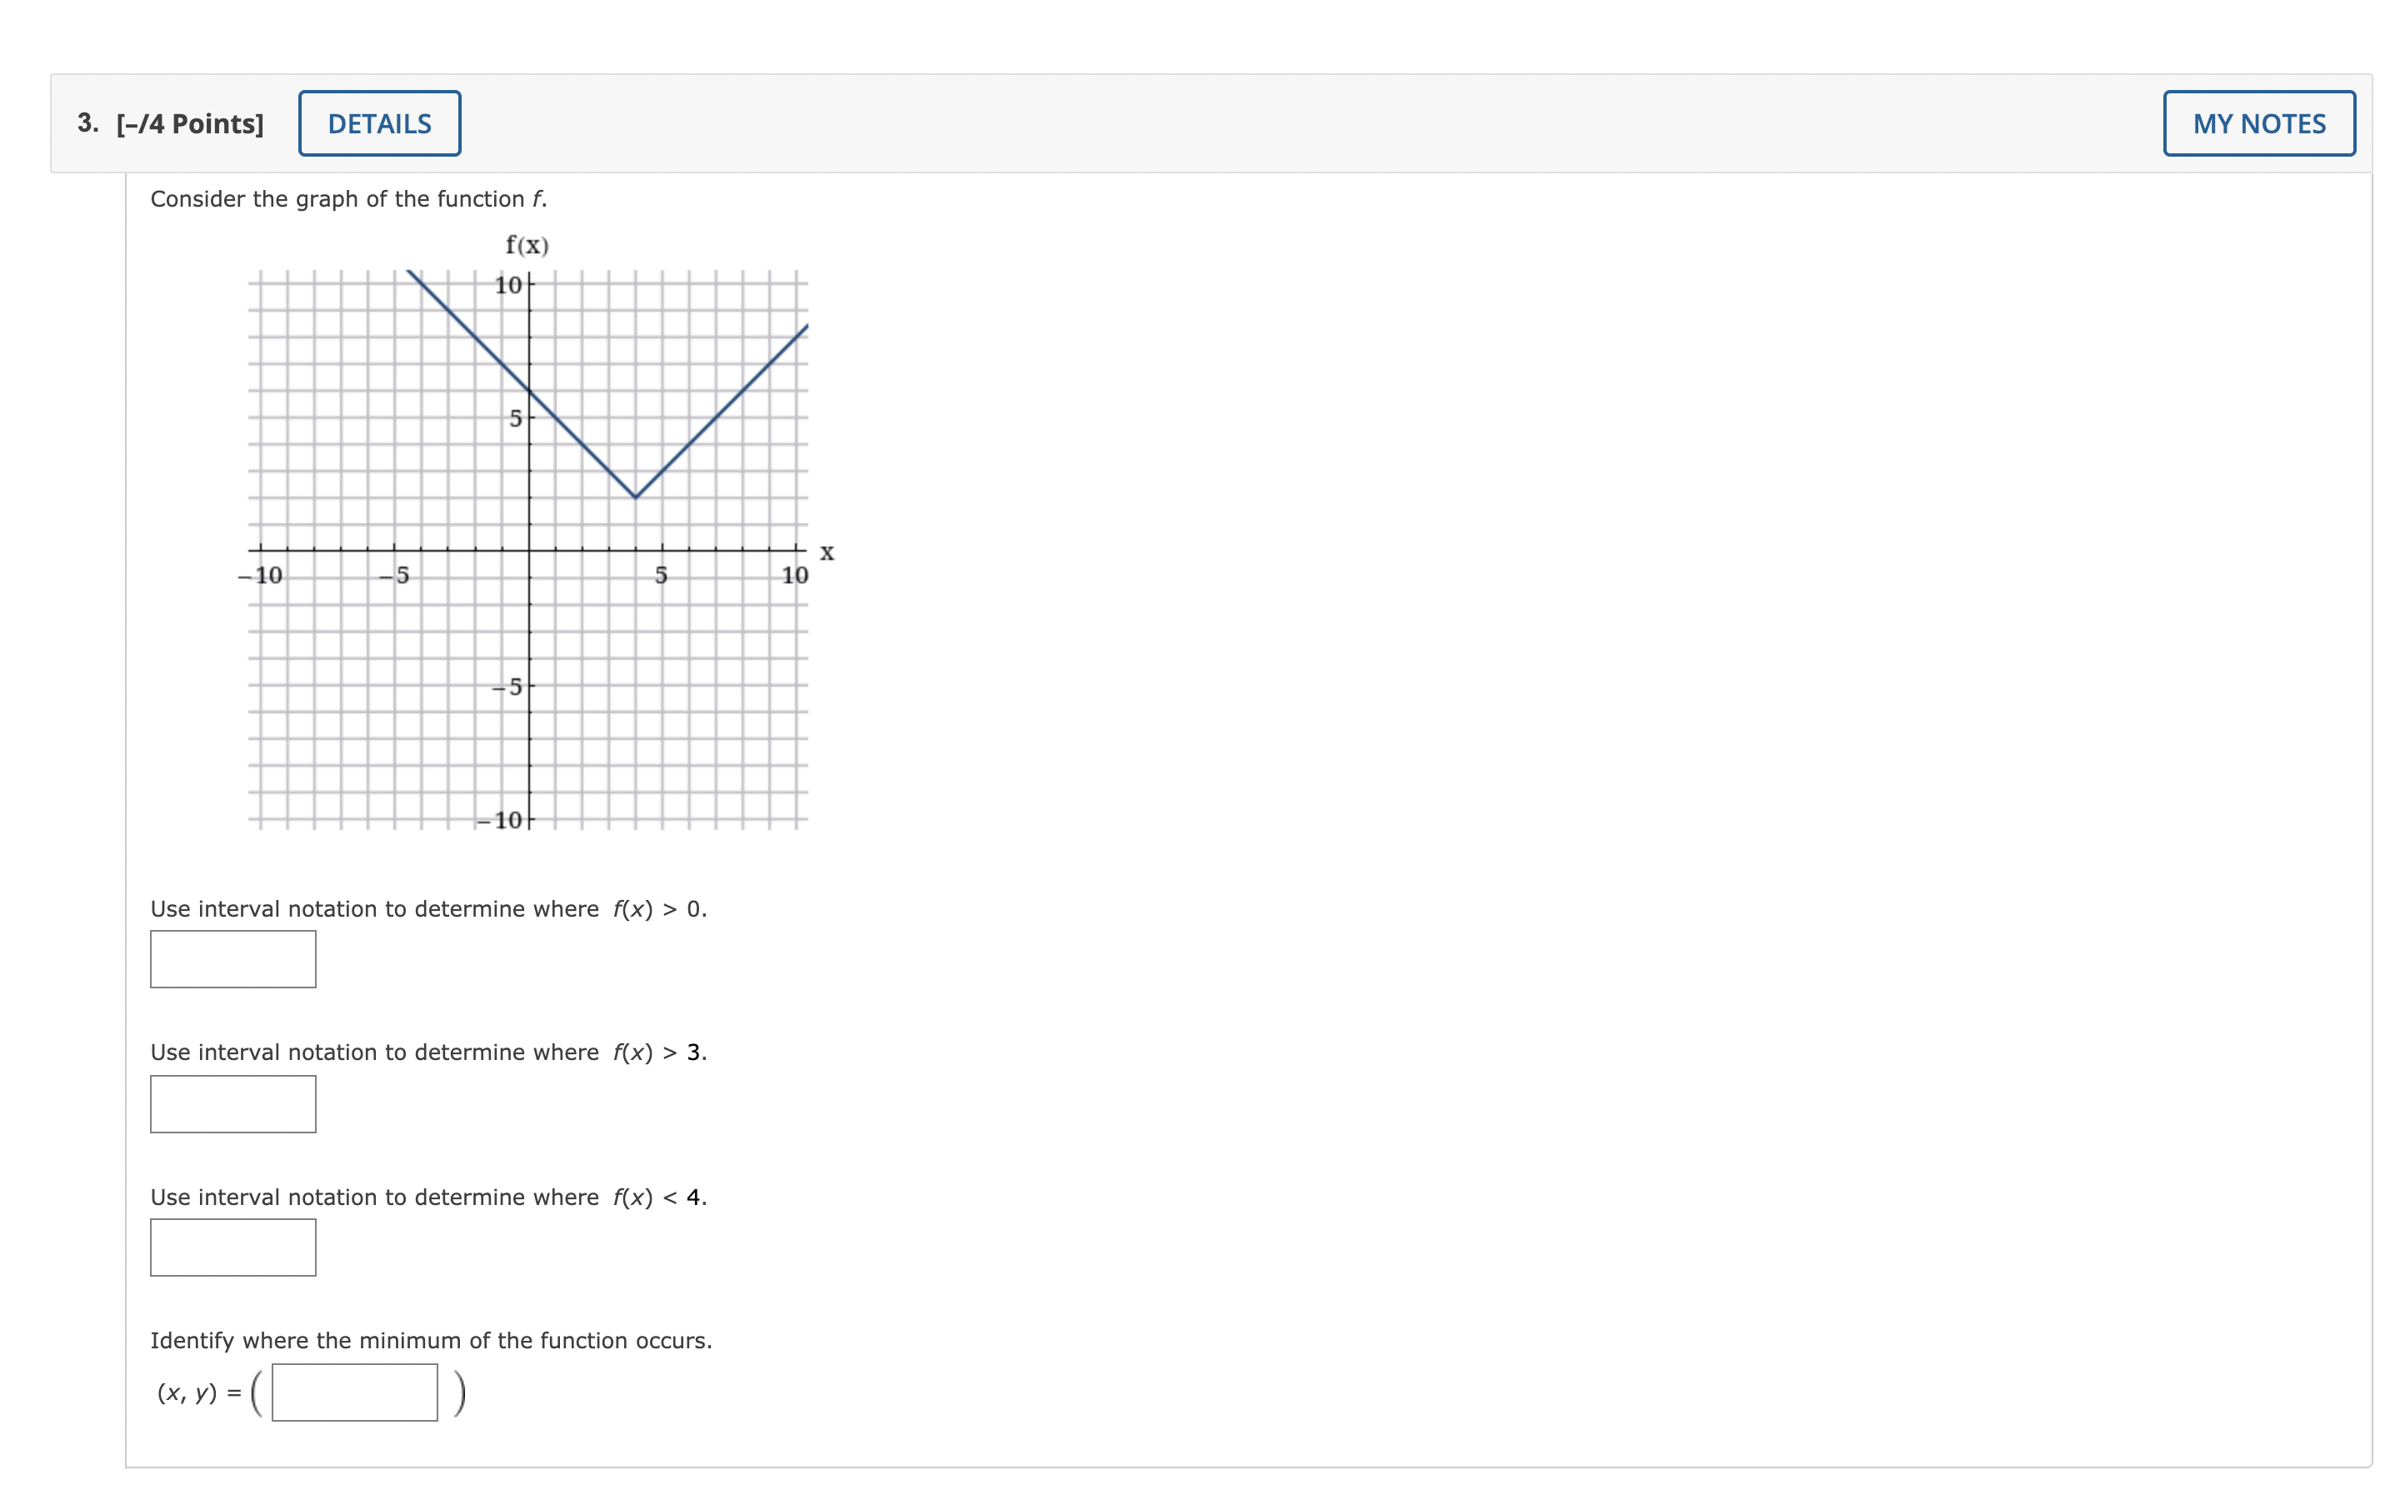This screenshot has width=2400, height=1500.
Task: Click the f(x) label above the graph
Action: pyautogui.click(x=527, y=245)
